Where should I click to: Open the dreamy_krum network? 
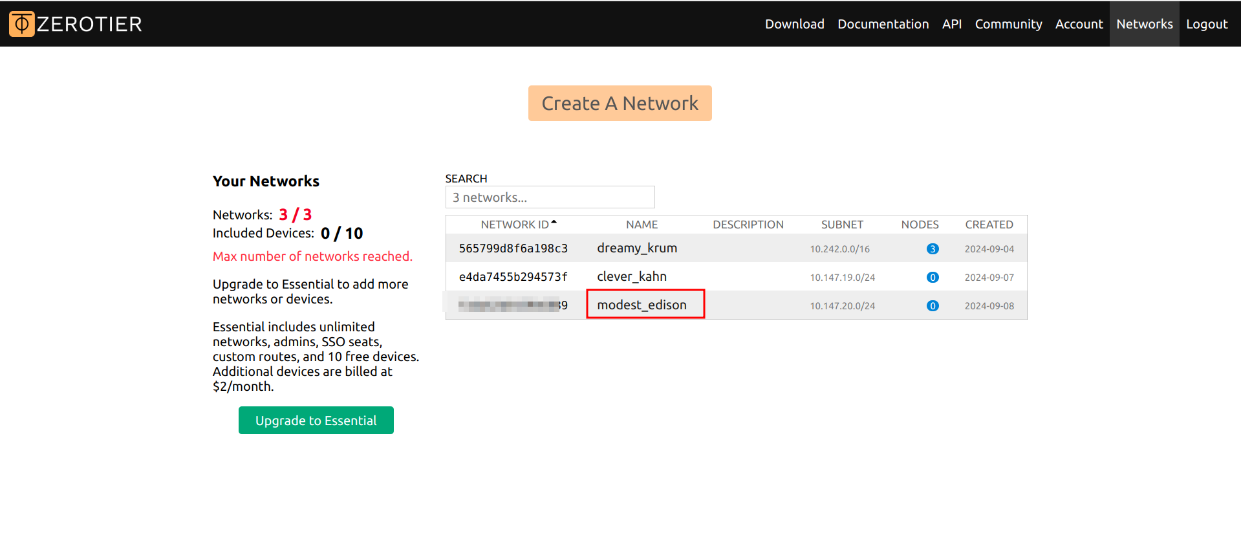(637, 248)
